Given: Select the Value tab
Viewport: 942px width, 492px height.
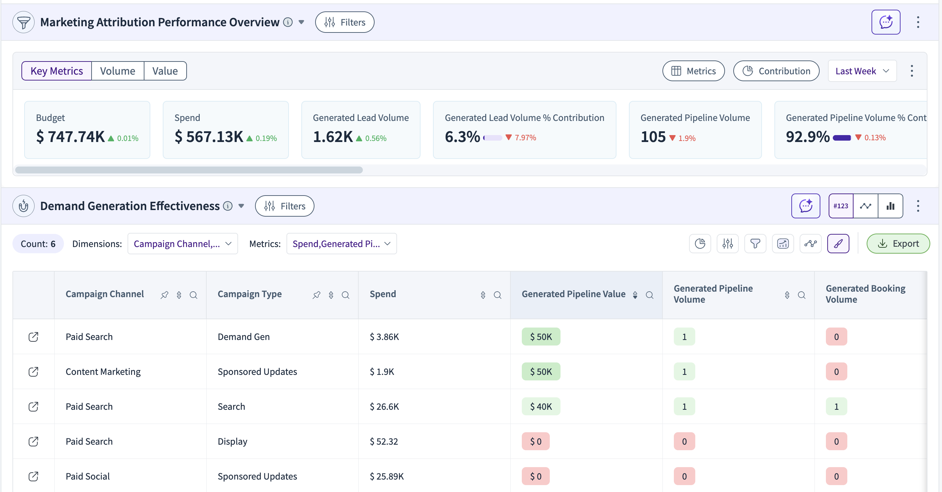Looking at the screenshot, I should (x=165, y=71).
